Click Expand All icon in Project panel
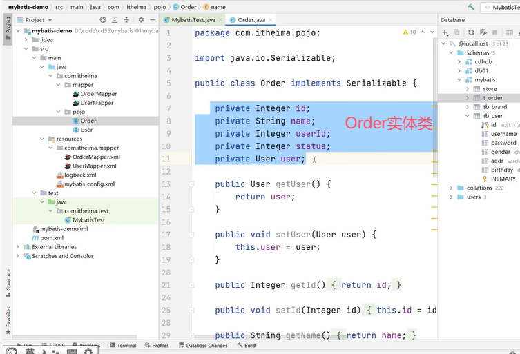The image size is (520, 354). 115,20
